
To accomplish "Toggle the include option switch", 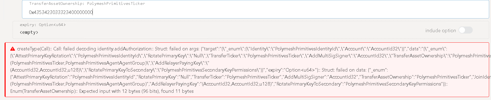I will tap(466, 30).
